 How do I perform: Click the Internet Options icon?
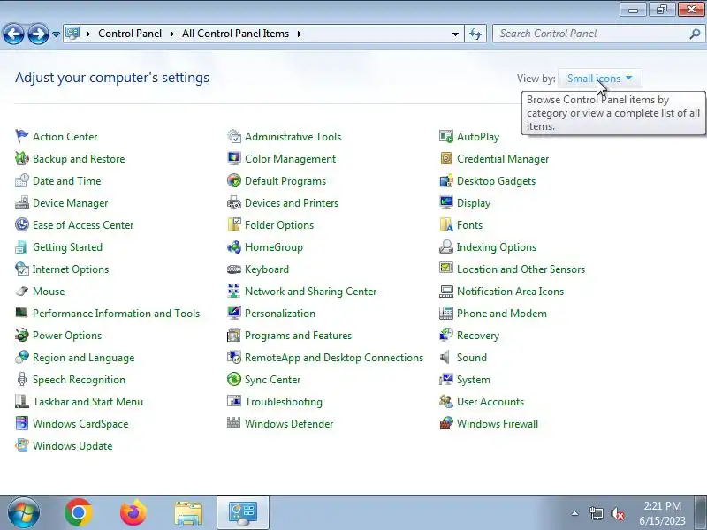(x=21, y=269)
